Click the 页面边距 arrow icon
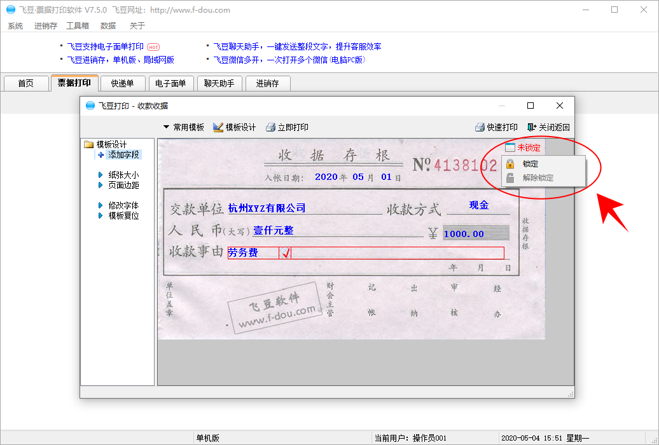 101,185
